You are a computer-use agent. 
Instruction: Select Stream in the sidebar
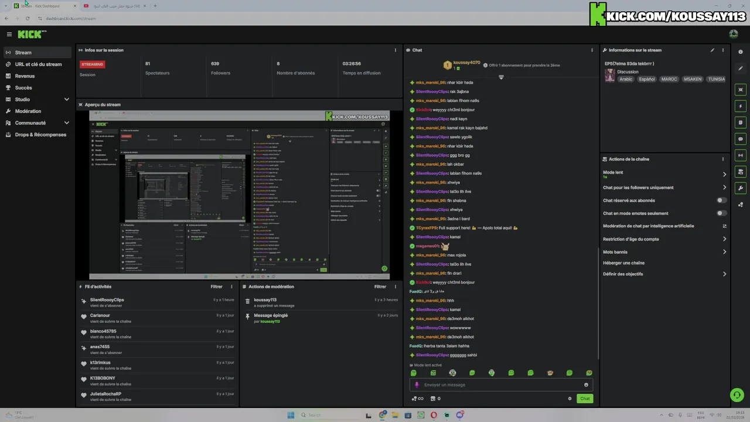(x=37, y=53)
